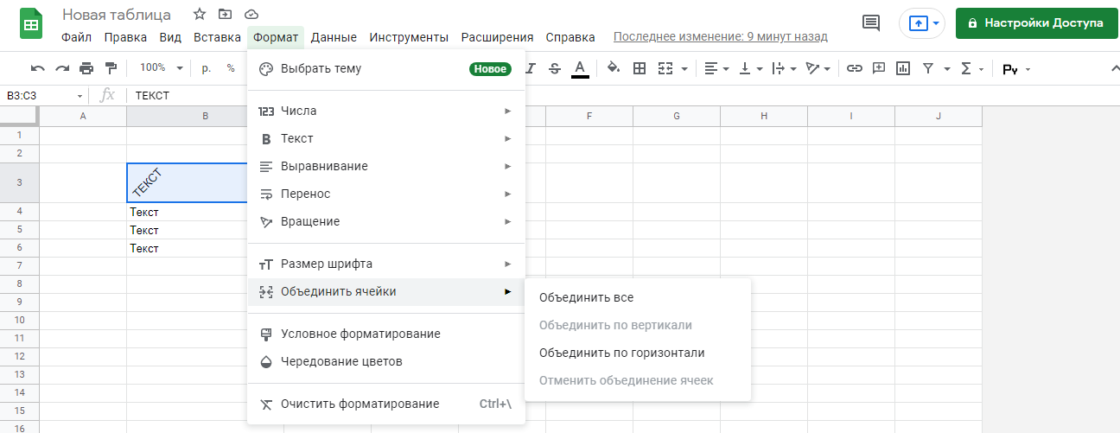The height and width of the screenshot is (433, 1120).
Task: Add a comment via the toolbar icon
Action: coord(879,68)
